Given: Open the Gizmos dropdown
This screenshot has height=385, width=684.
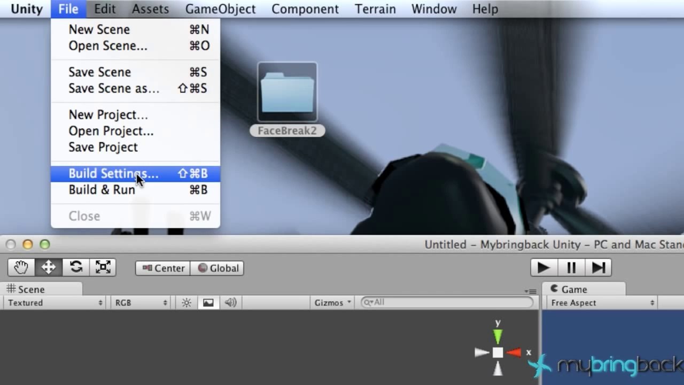Looking at the screenshot, I should click(333, 303).
